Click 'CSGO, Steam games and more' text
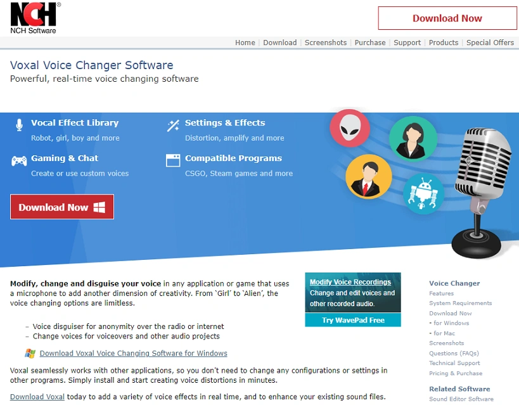 click(x=239, y=174)
